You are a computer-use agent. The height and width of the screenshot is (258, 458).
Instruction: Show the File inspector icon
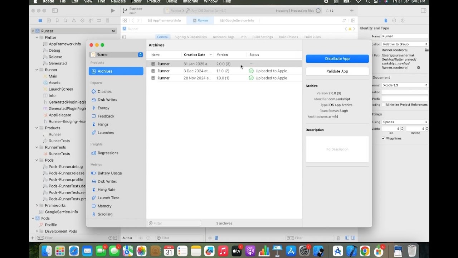(x=386, y=20)
